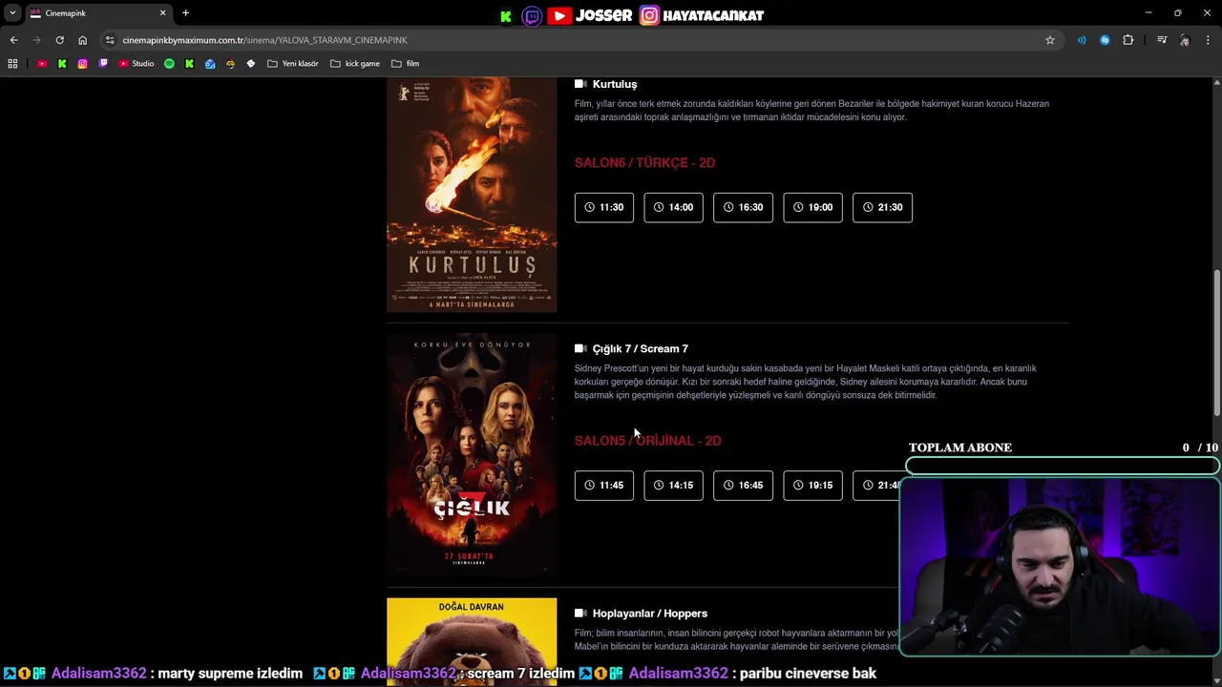Select the 16:45 Scream 7 showtime
Screen dimensions: 1222x687
[x=744, y=485]
